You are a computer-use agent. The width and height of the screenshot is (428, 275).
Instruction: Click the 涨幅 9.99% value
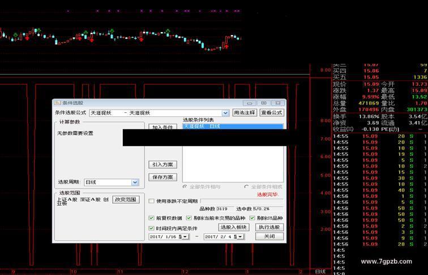point(371,97)
